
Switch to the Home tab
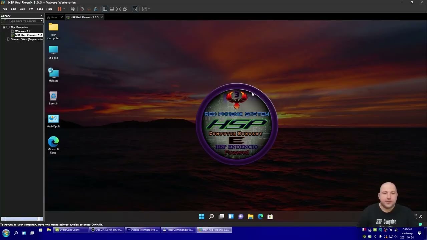point(54,17)
